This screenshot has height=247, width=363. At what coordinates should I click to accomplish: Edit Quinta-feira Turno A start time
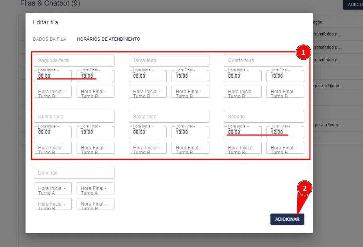(x=53, y=132)
